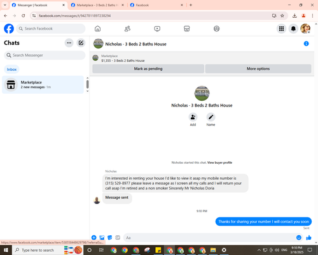Install app icon in address bar
Image resolution: width=318 pixels, height=255 pixels.
click(x=274, y=15)
